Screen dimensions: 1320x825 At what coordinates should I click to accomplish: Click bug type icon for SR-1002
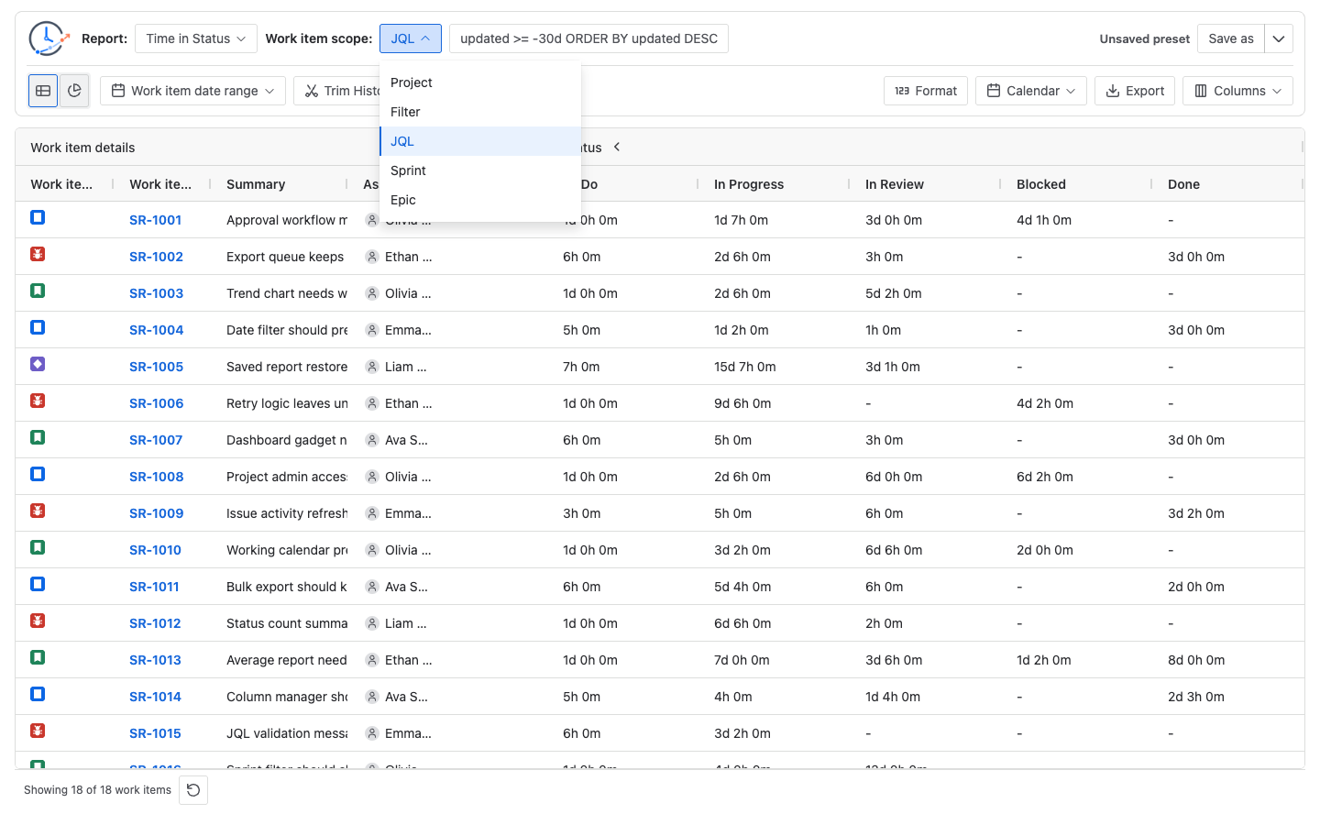coord(38,254)
